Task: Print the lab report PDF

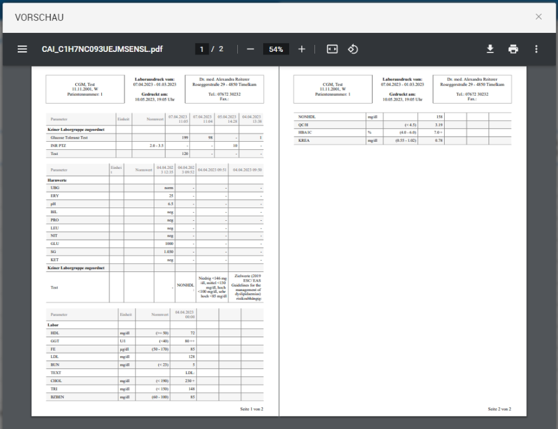Action: pos(513,49)
